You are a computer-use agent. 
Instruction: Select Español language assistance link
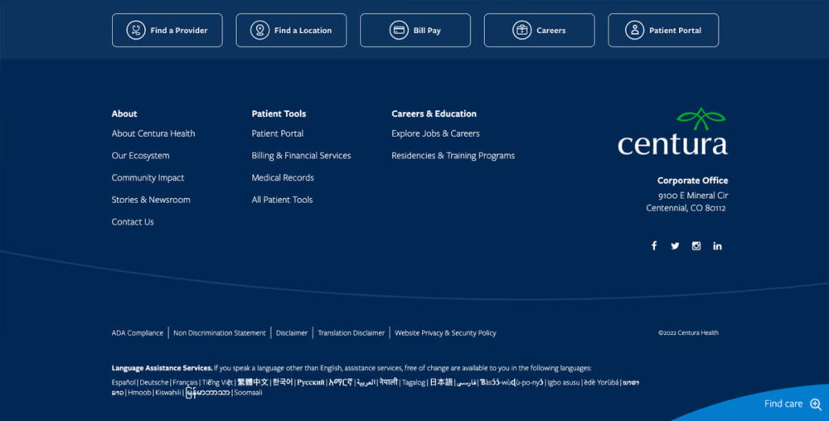click(124, 383)
